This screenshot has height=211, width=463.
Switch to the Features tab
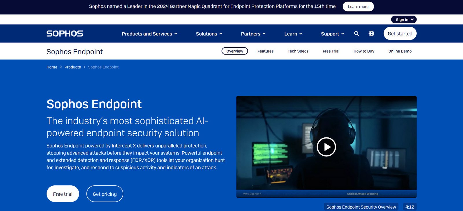tap(265, 51)
